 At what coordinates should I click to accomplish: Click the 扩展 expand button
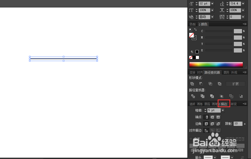[x=235, y=84]
